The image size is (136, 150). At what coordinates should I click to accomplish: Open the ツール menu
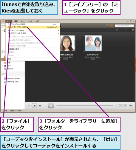click(x=30, y=21)
